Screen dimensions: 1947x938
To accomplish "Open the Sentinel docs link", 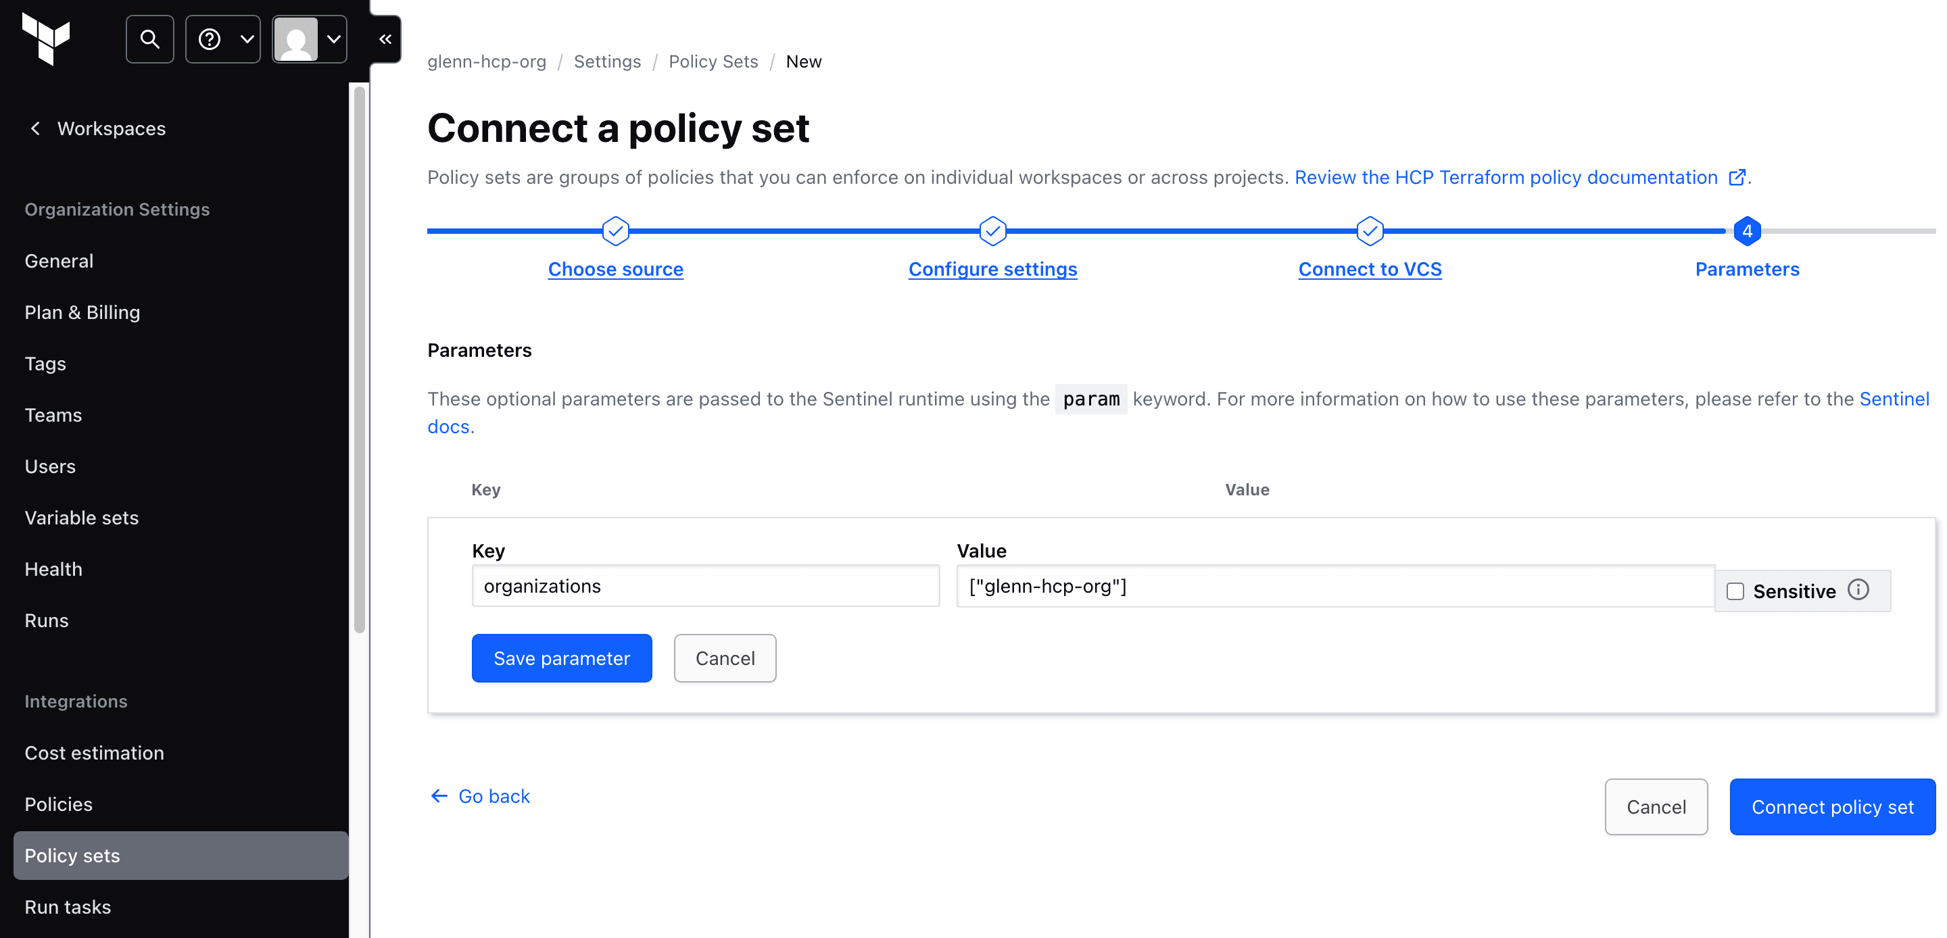I will click(x=1894, y=399).
